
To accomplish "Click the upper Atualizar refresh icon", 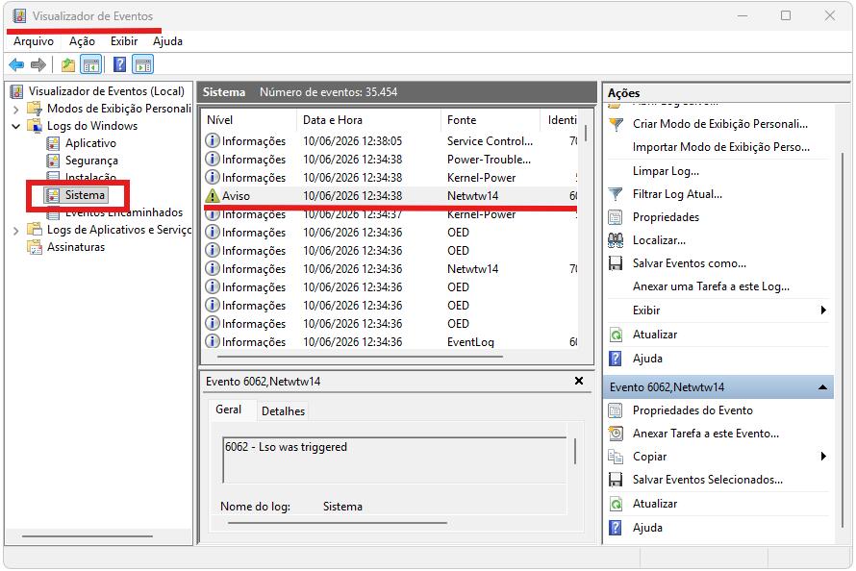I will 616,335.
